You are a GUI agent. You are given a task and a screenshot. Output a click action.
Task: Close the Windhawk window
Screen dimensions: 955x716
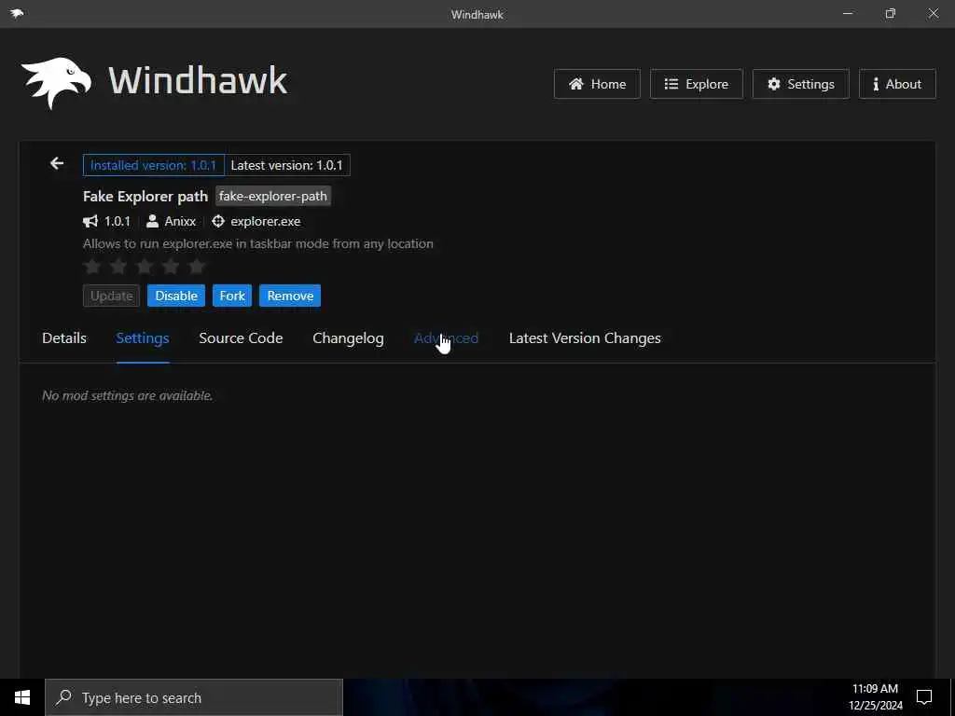933,13
